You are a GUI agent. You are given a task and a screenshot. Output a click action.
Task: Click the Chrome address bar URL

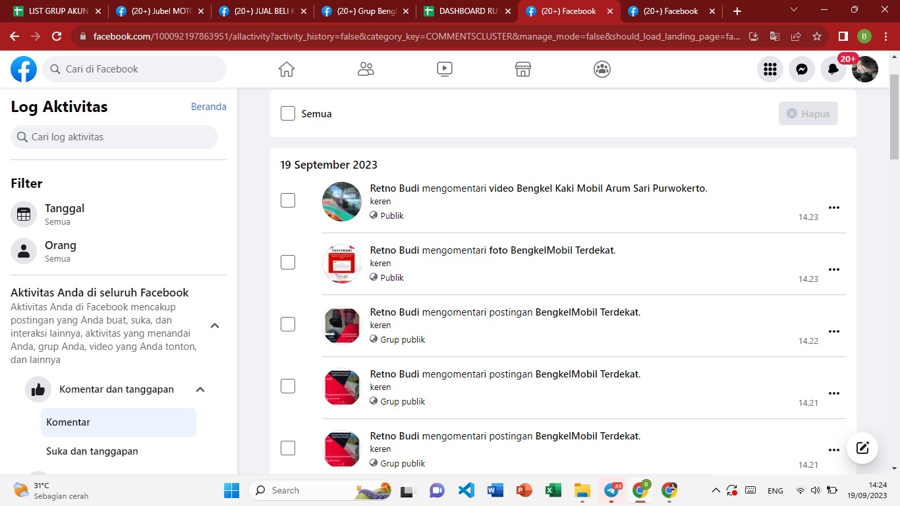coord(415,36)
